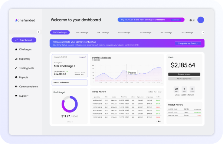Image resolution: width=223 pixels, height=144 pixels.
Task: Filter Trade History by All
Action: (x=151, y=92)
